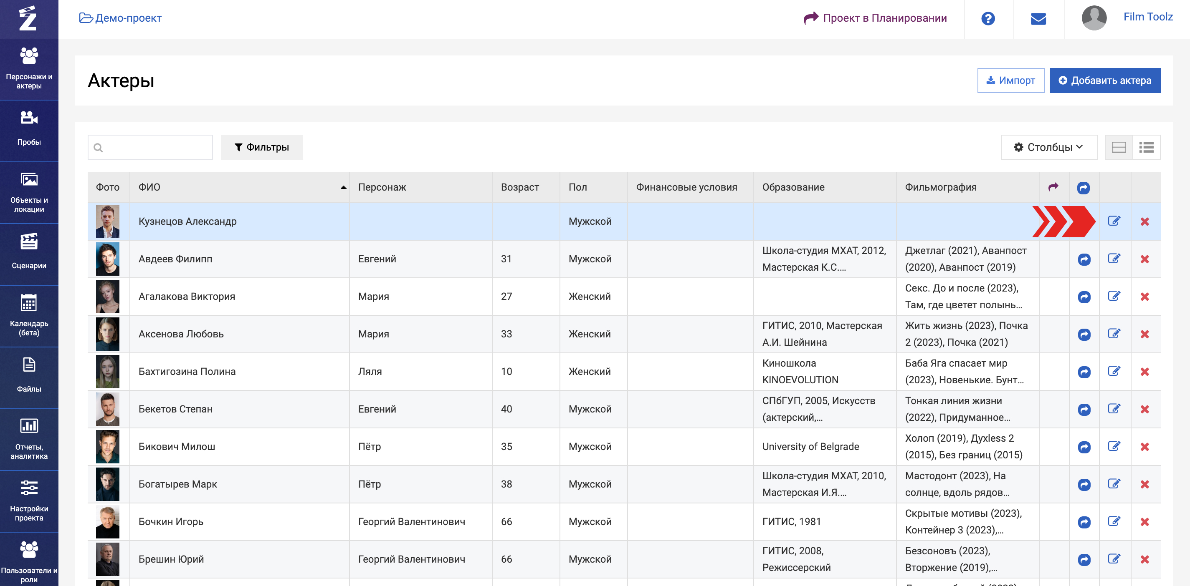Click the user avatar picture
Image resolution: width=1190 pixels, height=586 pixels.
coord(1094,18)
